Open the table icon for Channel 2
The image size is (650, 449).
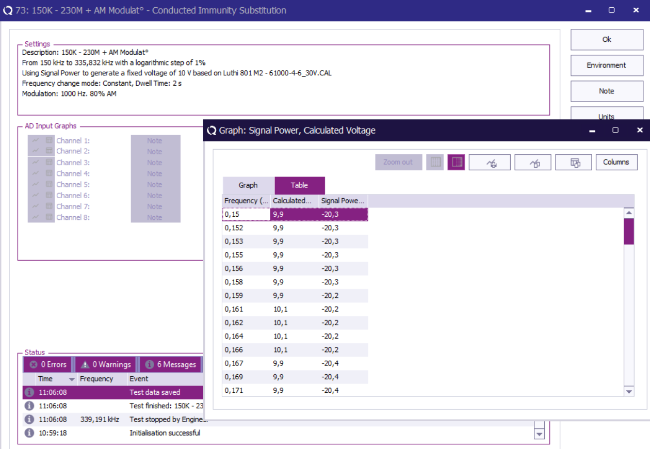tap(49, 151)
